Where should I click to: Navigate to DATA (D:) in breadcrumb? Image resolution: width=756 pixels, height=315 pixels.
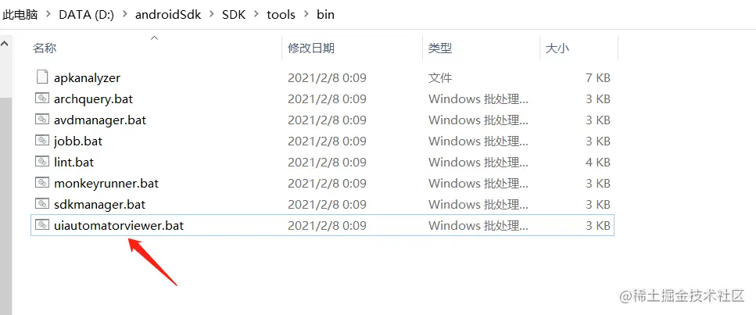tap(86, 15)
